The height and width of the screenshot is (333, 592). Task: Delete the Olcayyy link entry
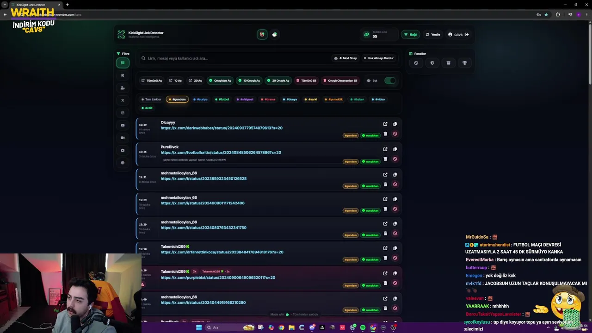385,134
